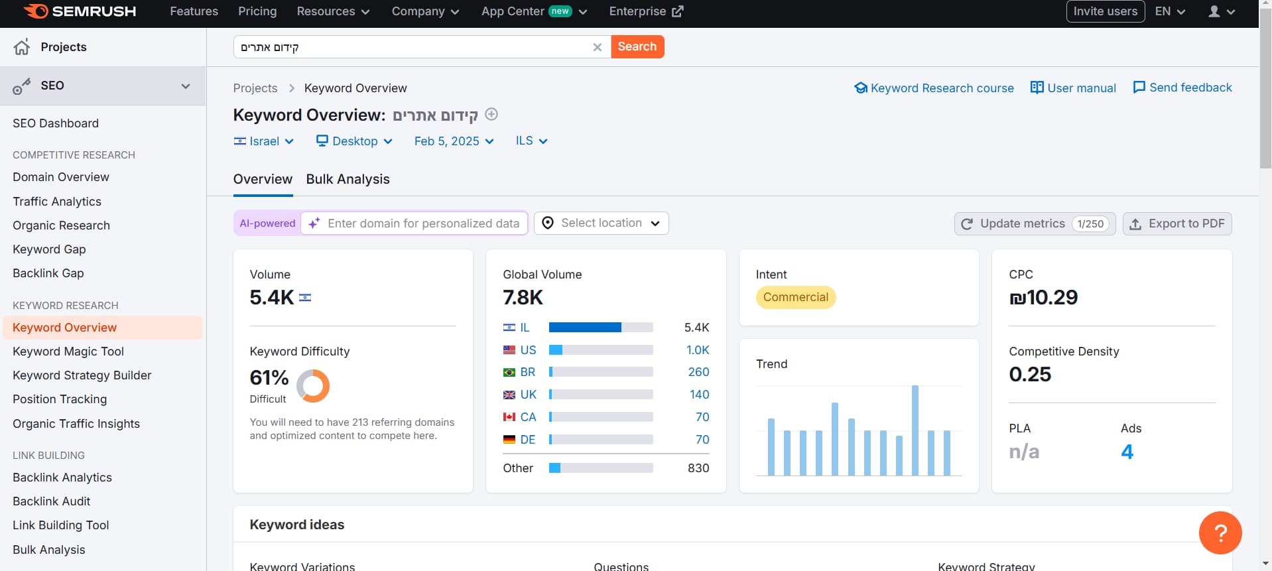This screenshot has height=571, width=1272.
Task: Click the Other volume bar
Action: [x=601, y=468]
